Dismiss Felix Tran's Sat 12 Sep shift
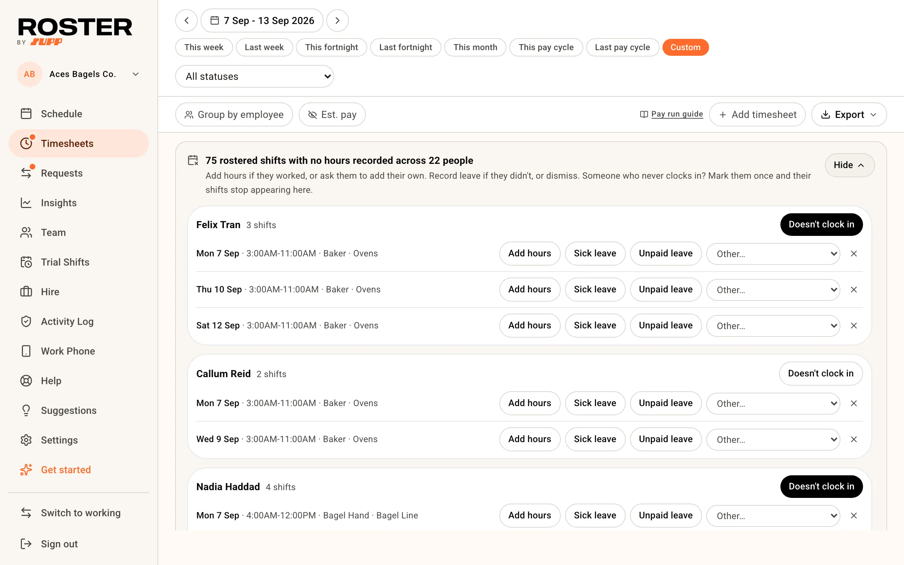Image resolution: width=904 pixels, height=565 pixels. [854, 326]
